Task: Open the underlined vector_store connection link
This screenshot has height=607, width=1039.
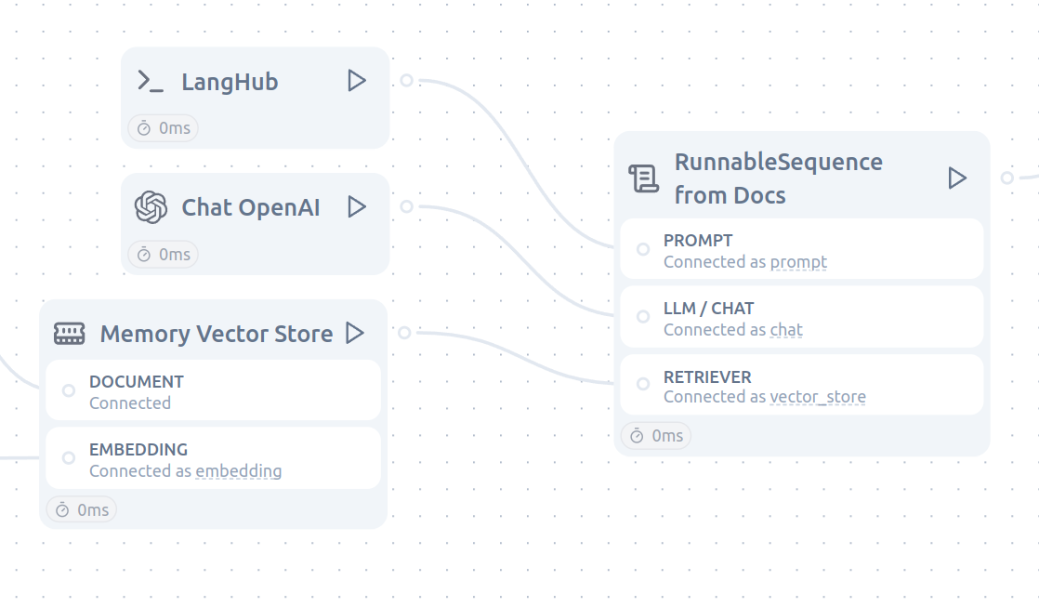Action: (818, 397)
